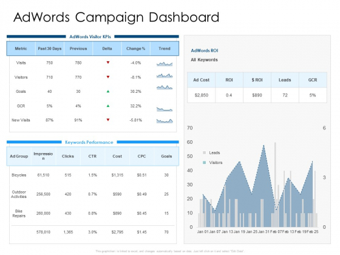Image resolution: width=340 pixels, height=255 pixels.
Task: Select the Past 30 Days column header
Action: (x=50, y=49)
